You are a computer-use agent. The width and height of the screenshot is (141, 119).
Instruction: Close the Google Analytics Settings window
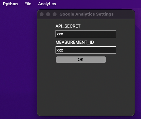pyautogui.click(x=42, y=14)
